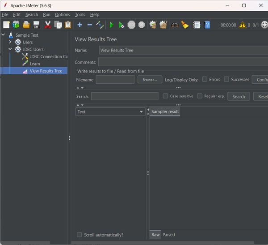Open the Text renderer dropdown
The image size is (268, 245).
pyautogui.click(x=110, y=112)
